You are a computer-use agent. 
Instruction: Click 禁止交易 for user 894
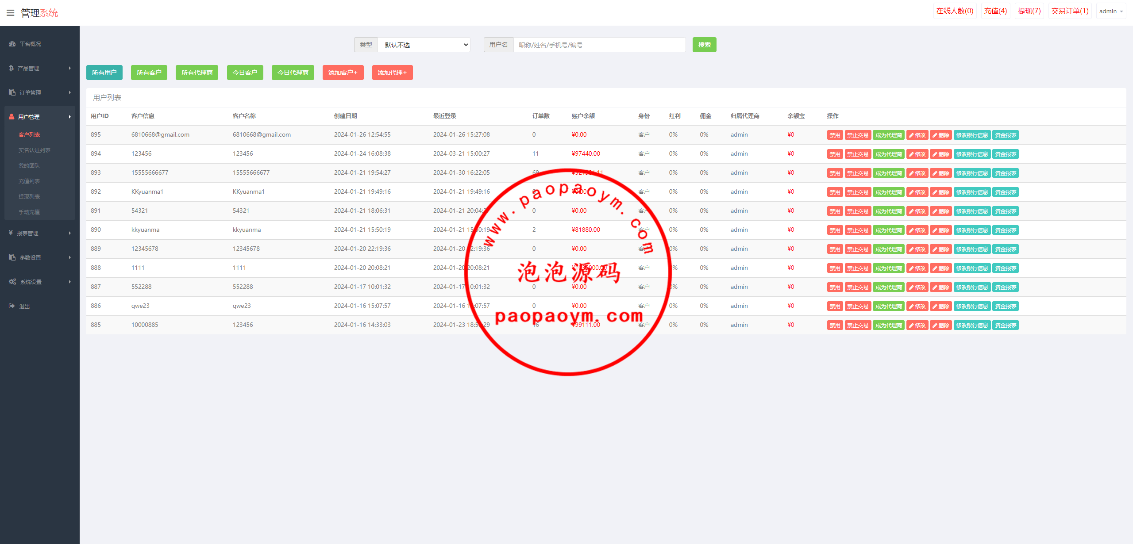858,154
